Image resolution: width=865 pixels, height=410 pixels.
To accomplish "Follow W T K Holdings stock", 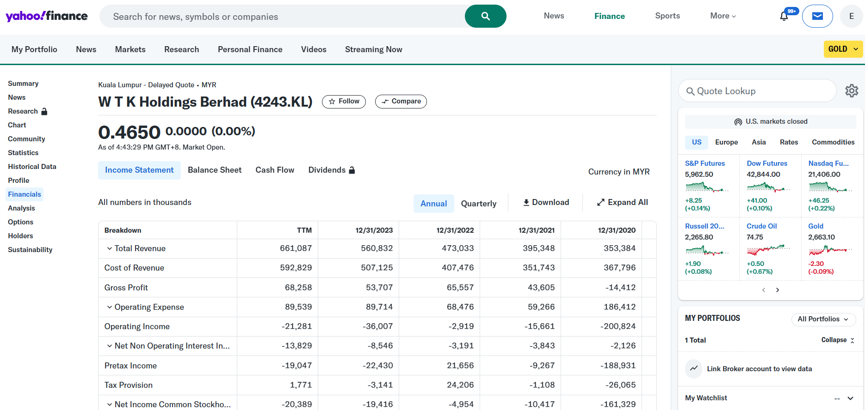I will click(x=344, y=102).
